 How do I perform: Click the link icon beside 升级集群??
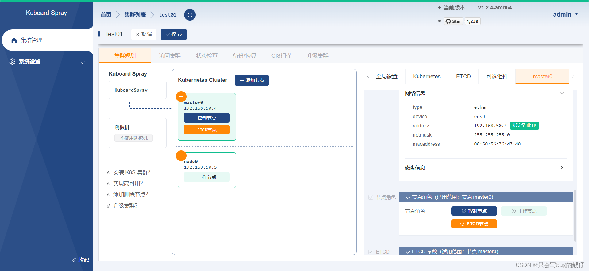[109, 206]
